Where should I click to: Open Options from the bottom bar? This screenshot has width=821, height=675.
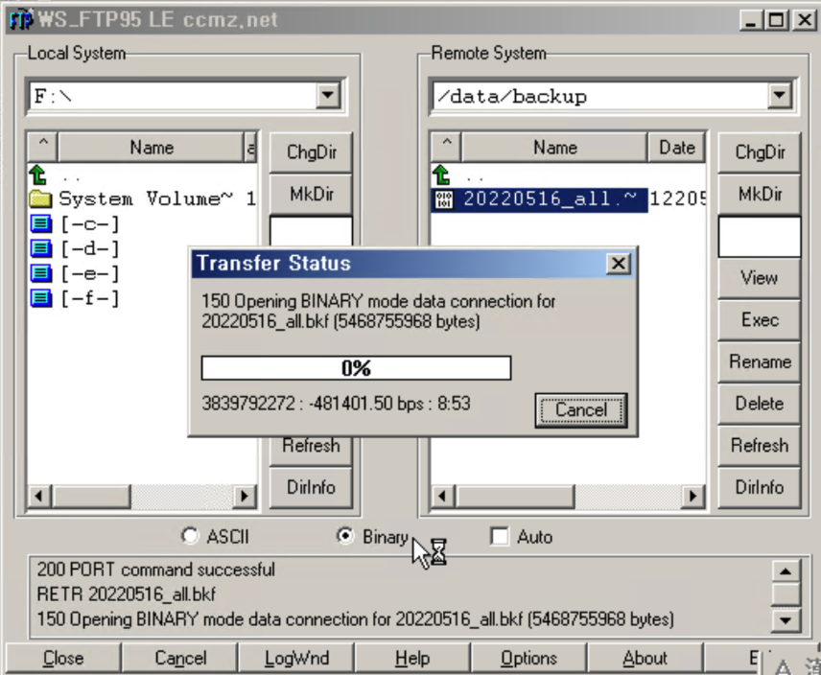[528, 658]
